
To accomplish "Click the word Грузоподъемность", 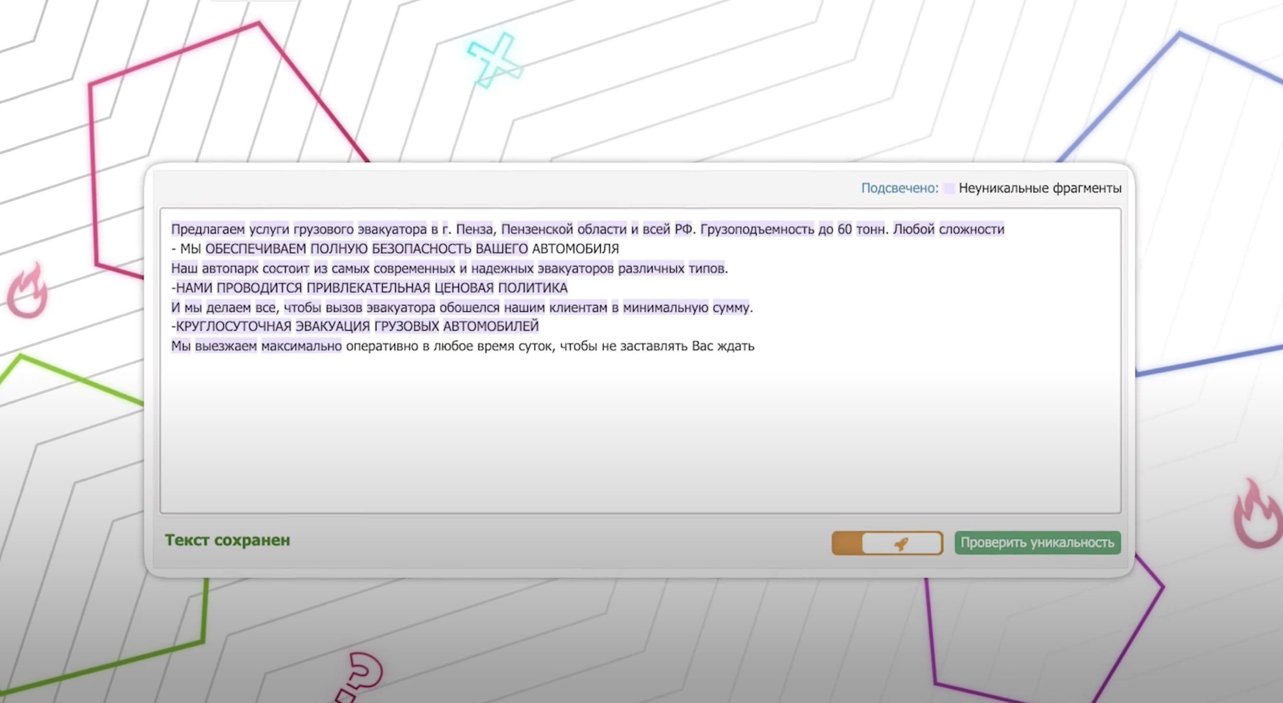I will (757, 229).
